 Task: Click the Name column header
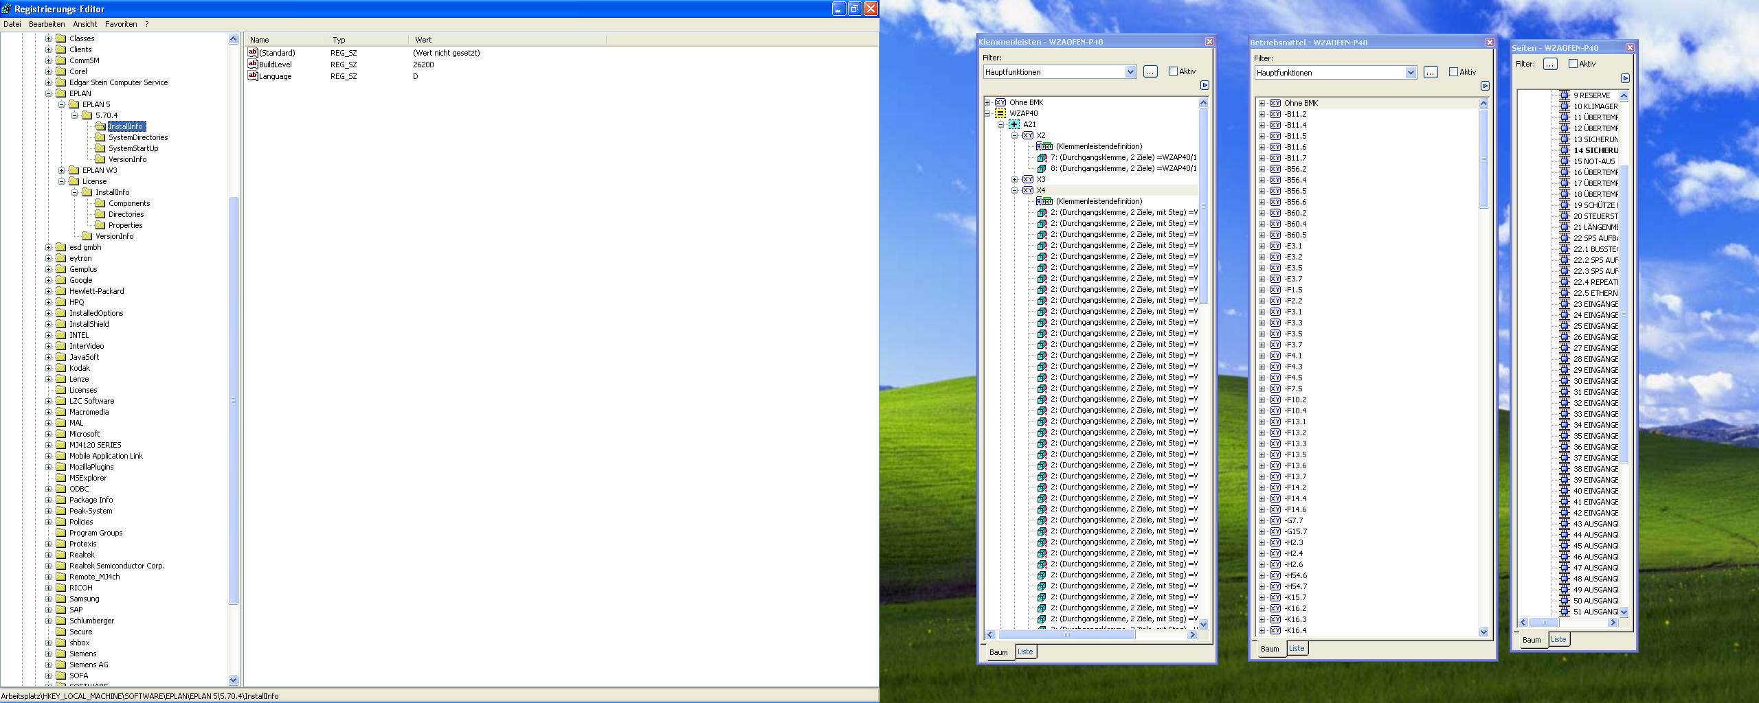tap(285, 40)
